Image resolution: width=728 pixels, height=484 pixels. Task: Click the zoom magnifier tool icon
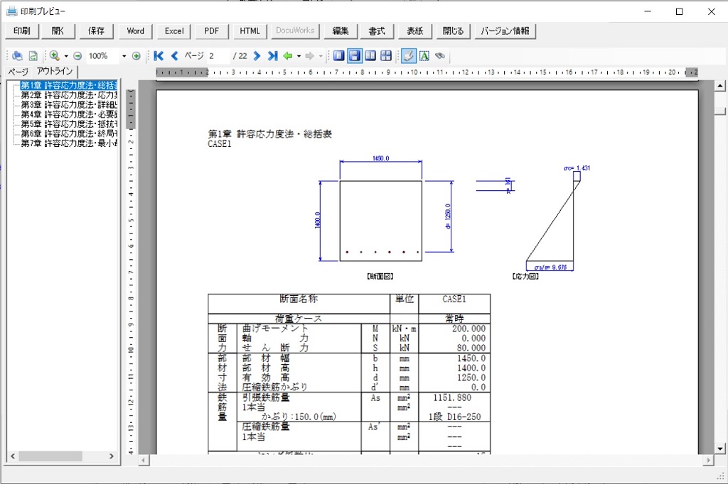coord(54,56)
